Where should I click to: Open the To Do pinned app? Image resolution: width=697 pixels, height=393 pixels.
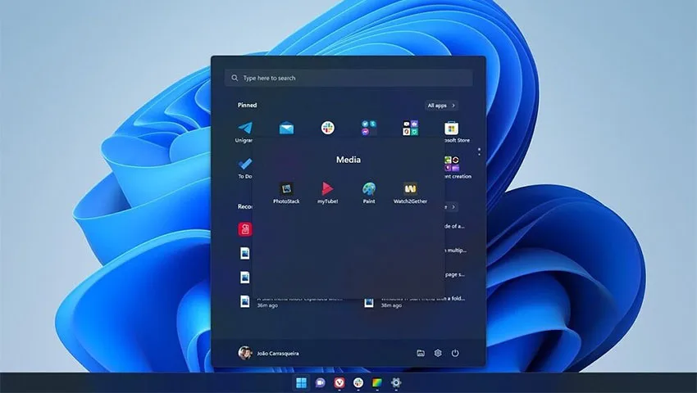(244, 168)
